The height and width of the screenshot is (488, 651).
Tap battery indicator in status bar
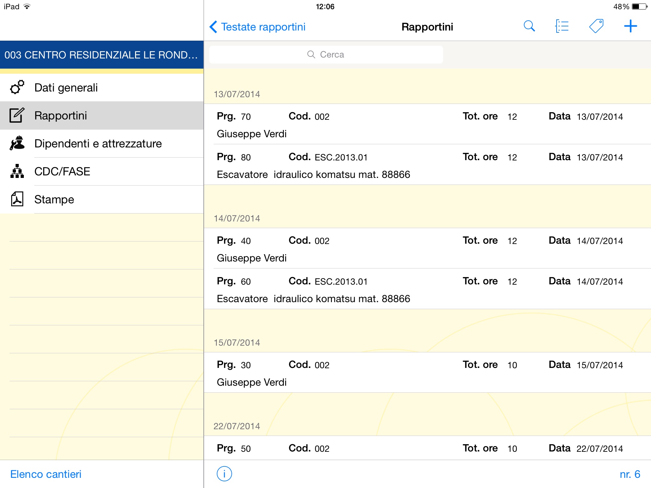[640, 6]
